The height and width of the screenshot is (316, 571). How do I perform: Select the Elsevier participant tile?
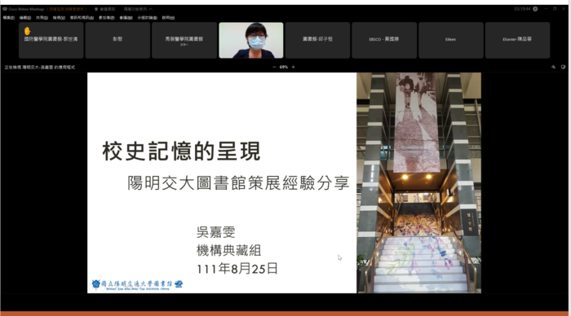tap(517, 40)
